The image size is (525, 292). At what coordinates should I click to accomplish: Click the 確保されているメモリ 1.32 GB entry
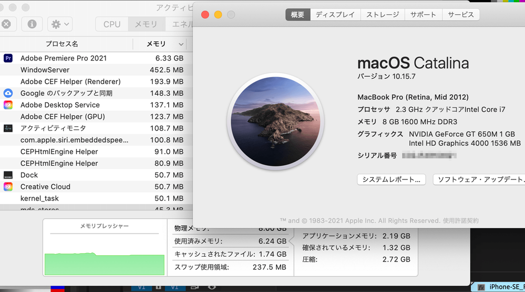356,248
